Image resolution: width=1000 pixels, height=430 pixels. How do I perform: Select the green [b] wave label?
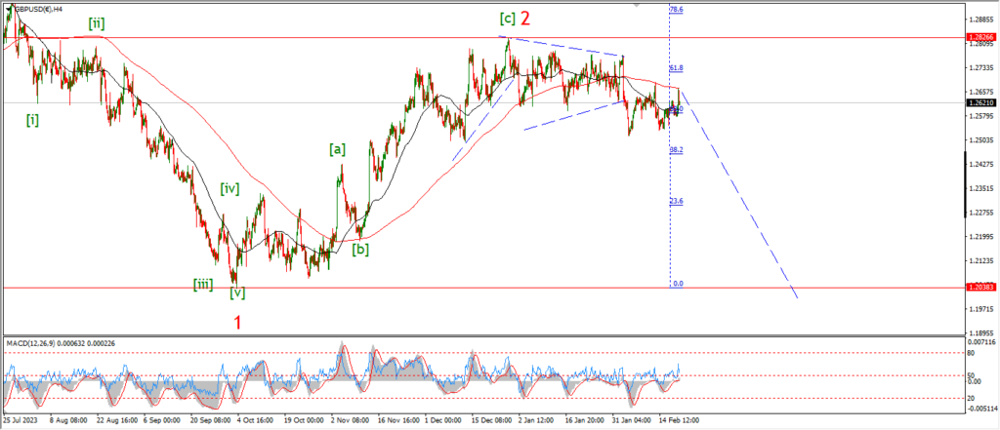point(360,250)
